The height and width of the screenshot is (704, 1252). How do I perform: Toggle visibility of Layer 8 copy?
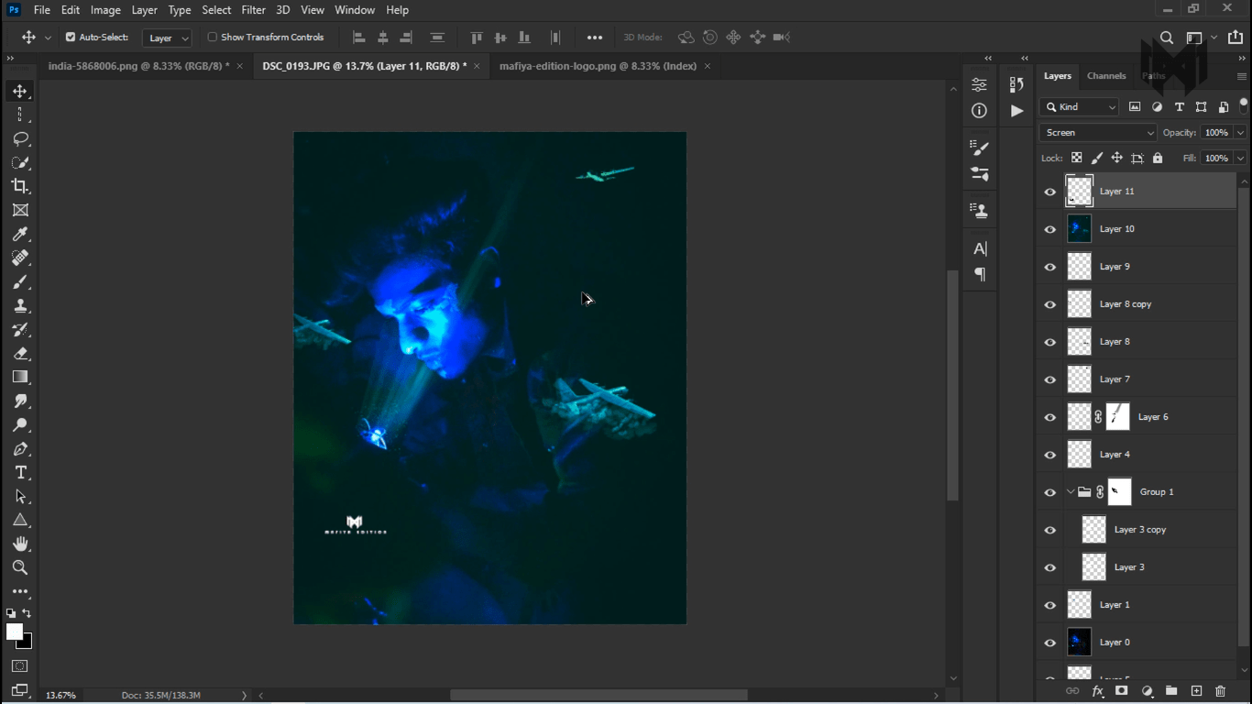(1050, 304)
